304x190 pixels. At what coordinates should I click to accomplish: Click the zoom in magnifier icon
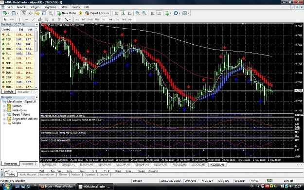pyautogui.click(x=138, y=13)
